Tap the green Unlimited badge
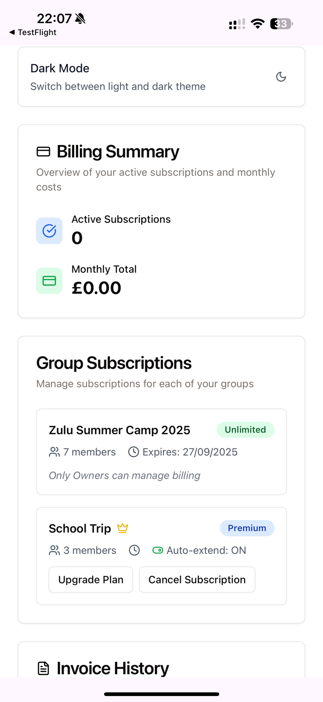Viewport: 323px width, 702px height. click(x=245, y=430)
